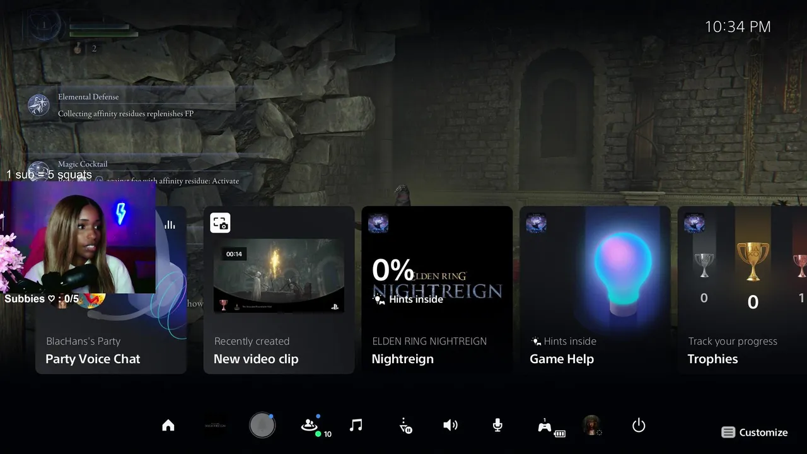Click the 'Elemental Defense' text
Screen dimensions: 807x454
pos(88,96)
